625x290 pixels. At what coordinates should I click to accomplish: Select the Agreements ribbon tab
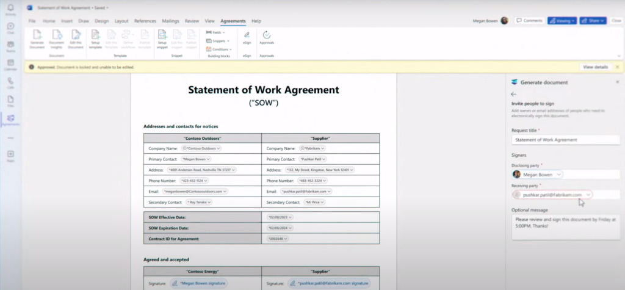pos(233,21)
